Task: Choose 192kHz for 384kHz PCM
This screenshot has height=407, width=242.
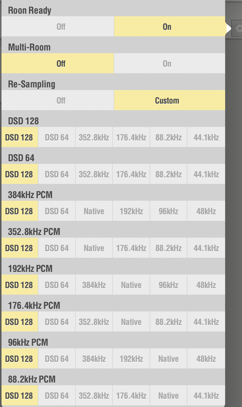Action: click(x=131, y=211)
